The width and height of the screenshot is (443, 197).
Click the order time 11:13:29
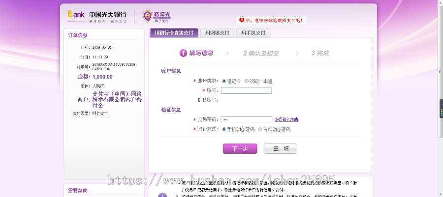point(100,57)
